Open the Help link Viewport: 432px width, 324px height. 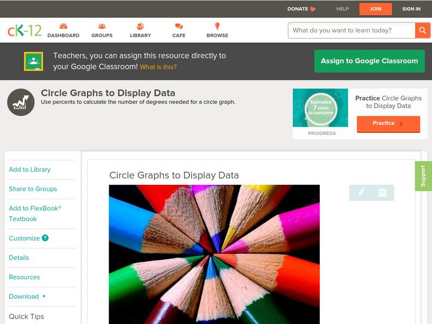pyautogui.click(x=342, y=9)
